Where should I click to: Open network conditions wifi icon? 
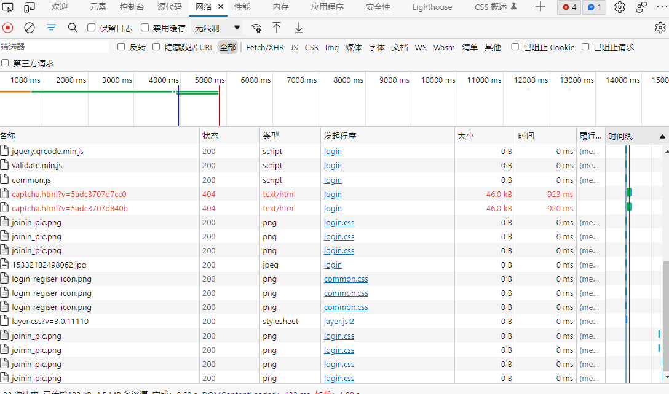coord(256,28)
